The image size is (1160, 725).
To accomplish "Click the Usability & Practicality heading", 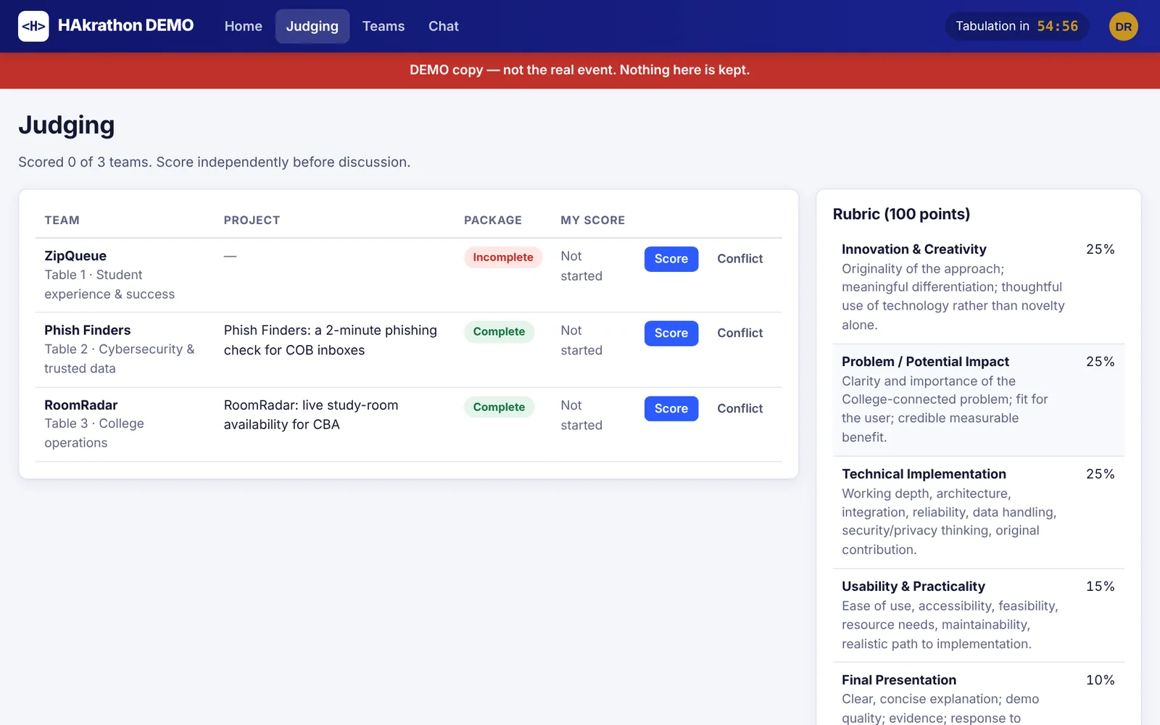I will click(x=913, y=587).
